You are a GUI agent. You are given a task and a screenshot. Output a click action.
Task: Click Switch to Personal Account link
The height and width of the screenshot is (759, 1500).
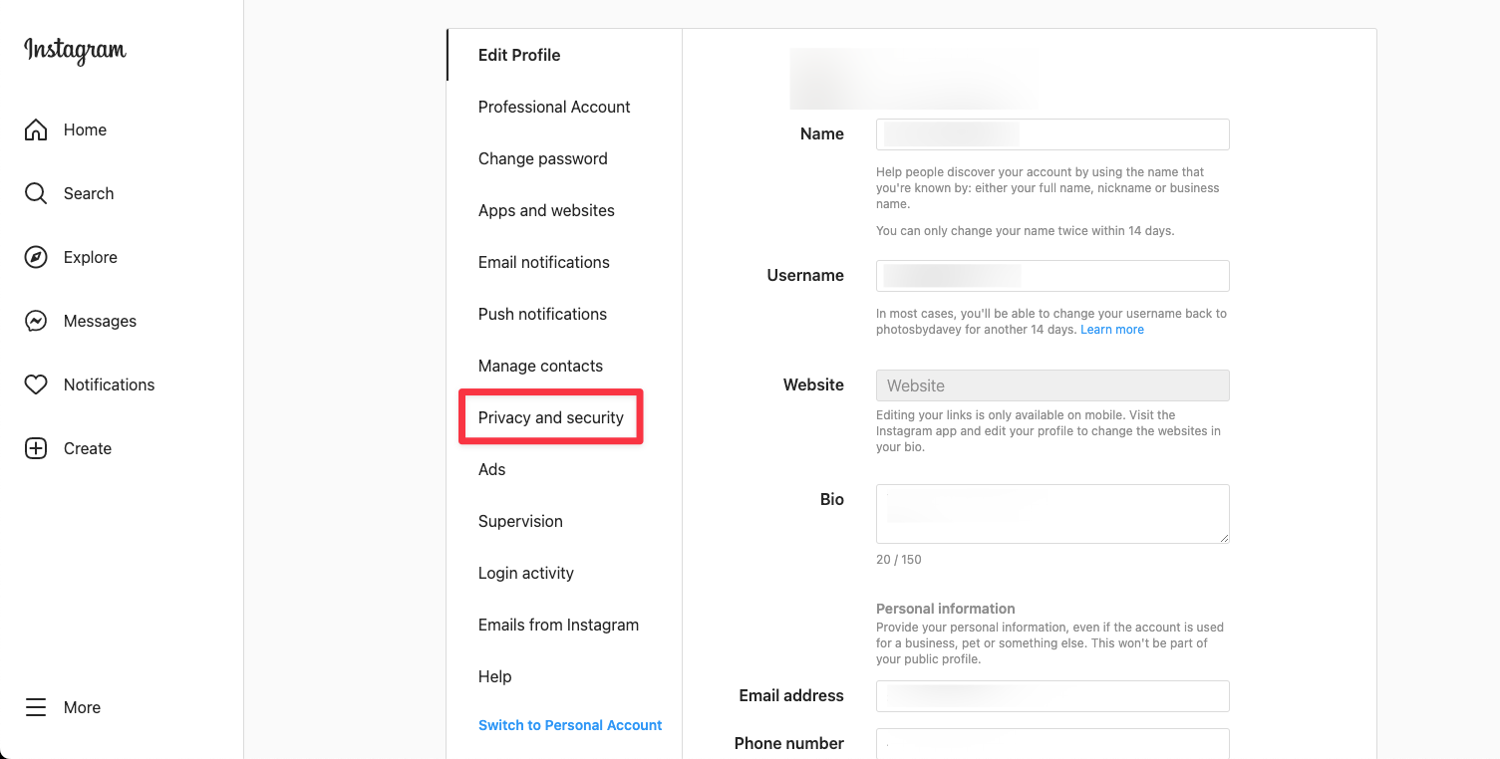[570, 725]
